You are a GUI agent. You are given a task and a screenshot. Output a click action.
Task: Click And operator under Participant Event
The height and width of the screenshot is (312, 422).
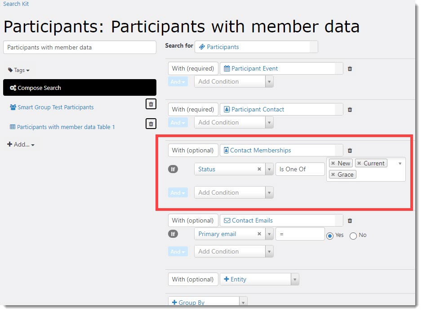[x=178, y=81]
